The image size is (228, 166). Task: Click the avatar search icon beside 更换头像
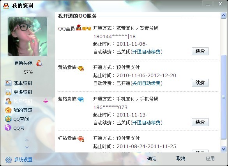point(39,63)
